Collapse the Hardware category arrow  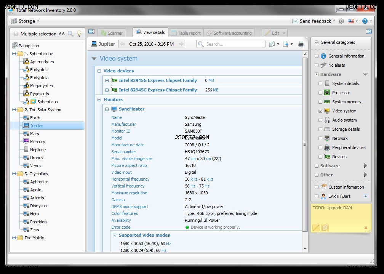pyautogui.click(x=365, y=74)
